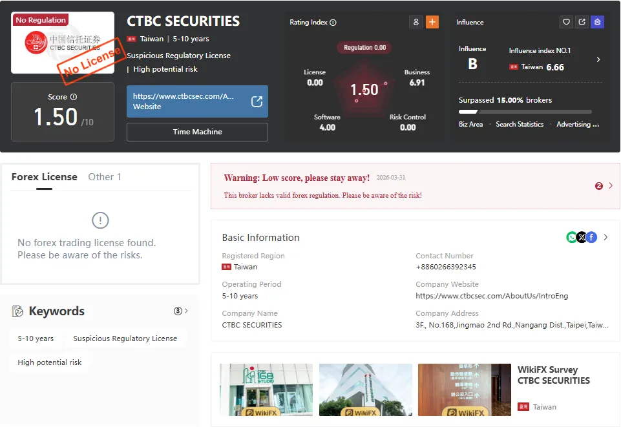
Task: Click Suspicious Regulatory License keyword tag
Action: point(125,338)
